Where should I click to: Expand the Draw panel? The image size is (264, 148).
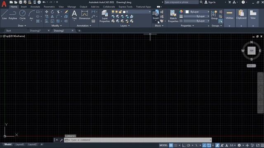pos(22,25)
